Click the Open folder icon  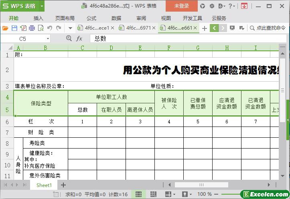(5, 28)
